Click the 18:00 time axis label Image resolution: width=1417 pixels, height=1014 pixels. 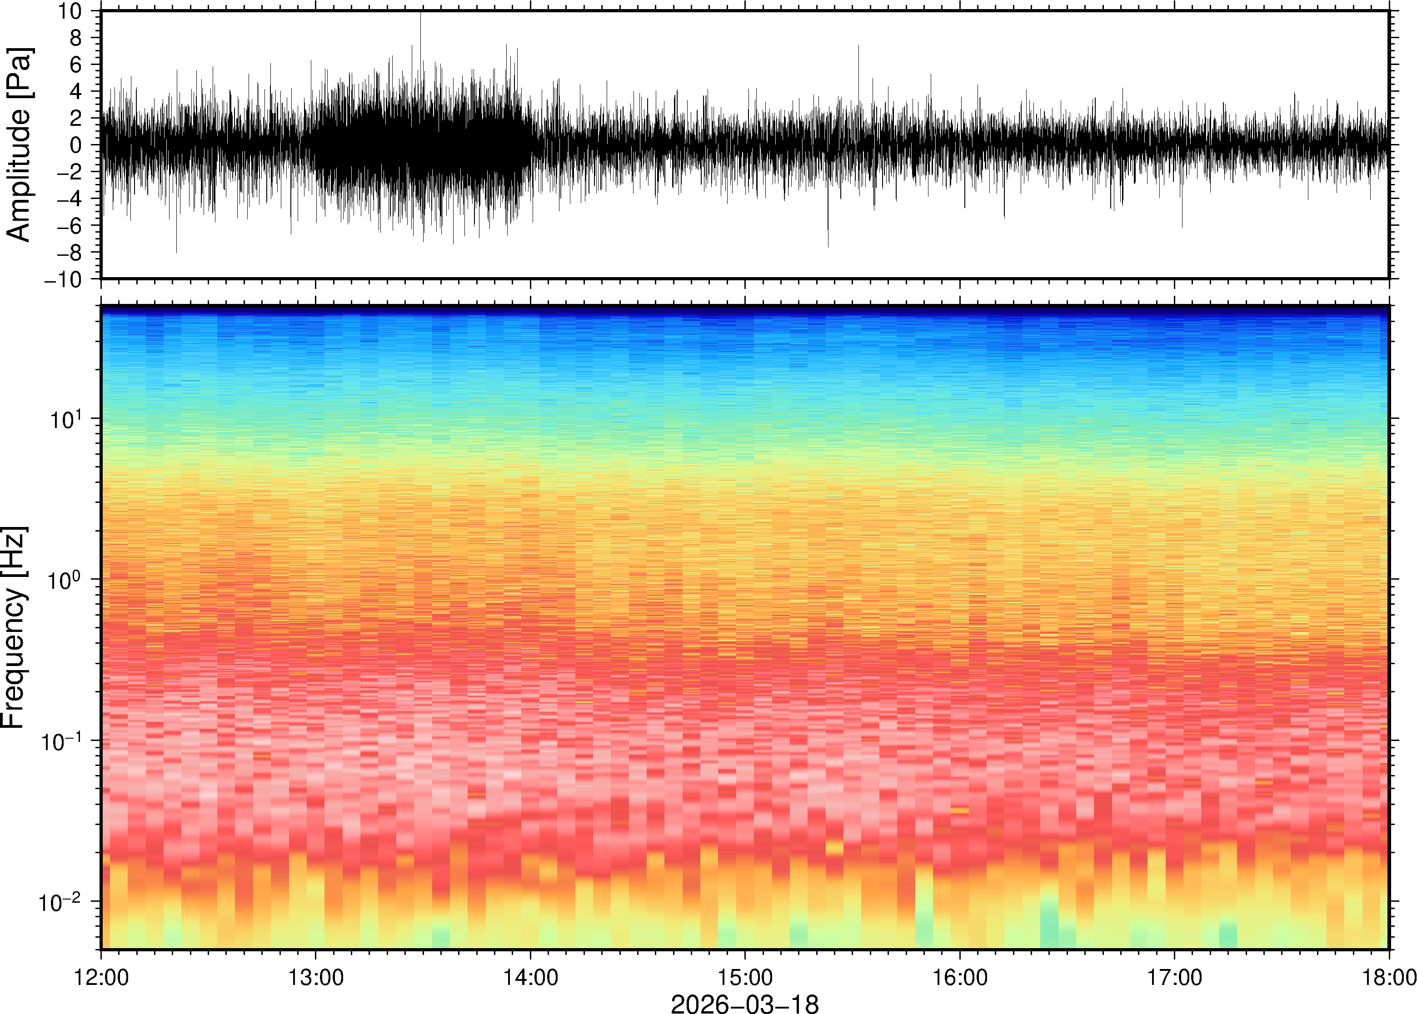click(x=1389, y=978)
